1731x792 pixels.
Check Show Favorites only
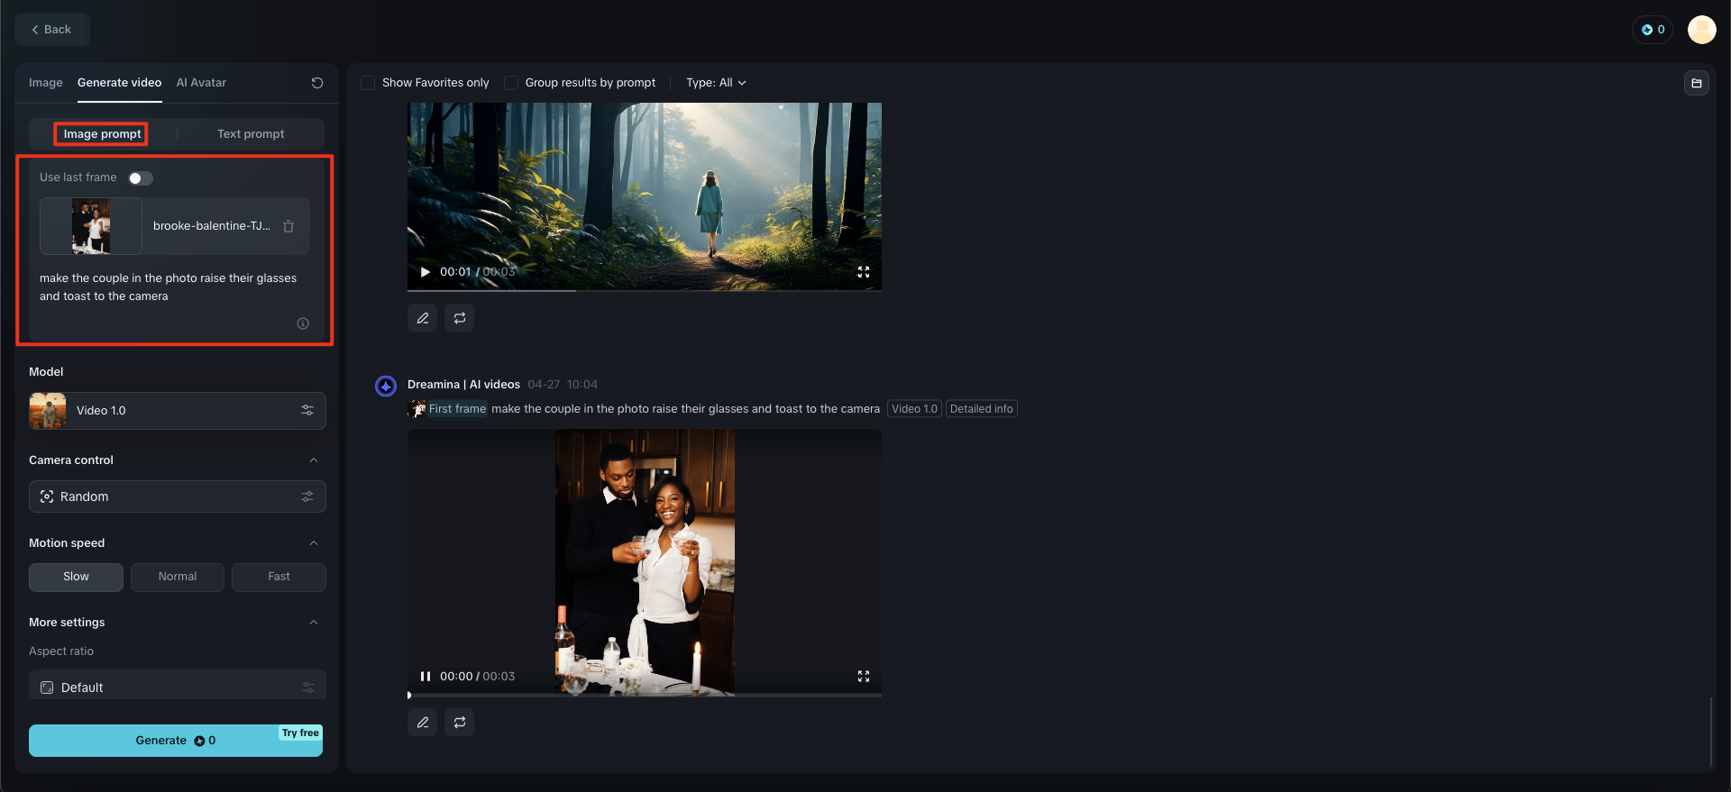pyautogui.click(x=368, y=83)
